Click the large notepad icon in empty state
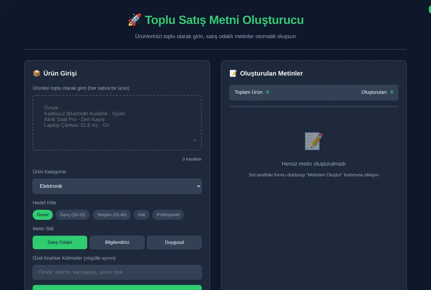The height and width of the screenshot is (290, 431). [314, 141]
